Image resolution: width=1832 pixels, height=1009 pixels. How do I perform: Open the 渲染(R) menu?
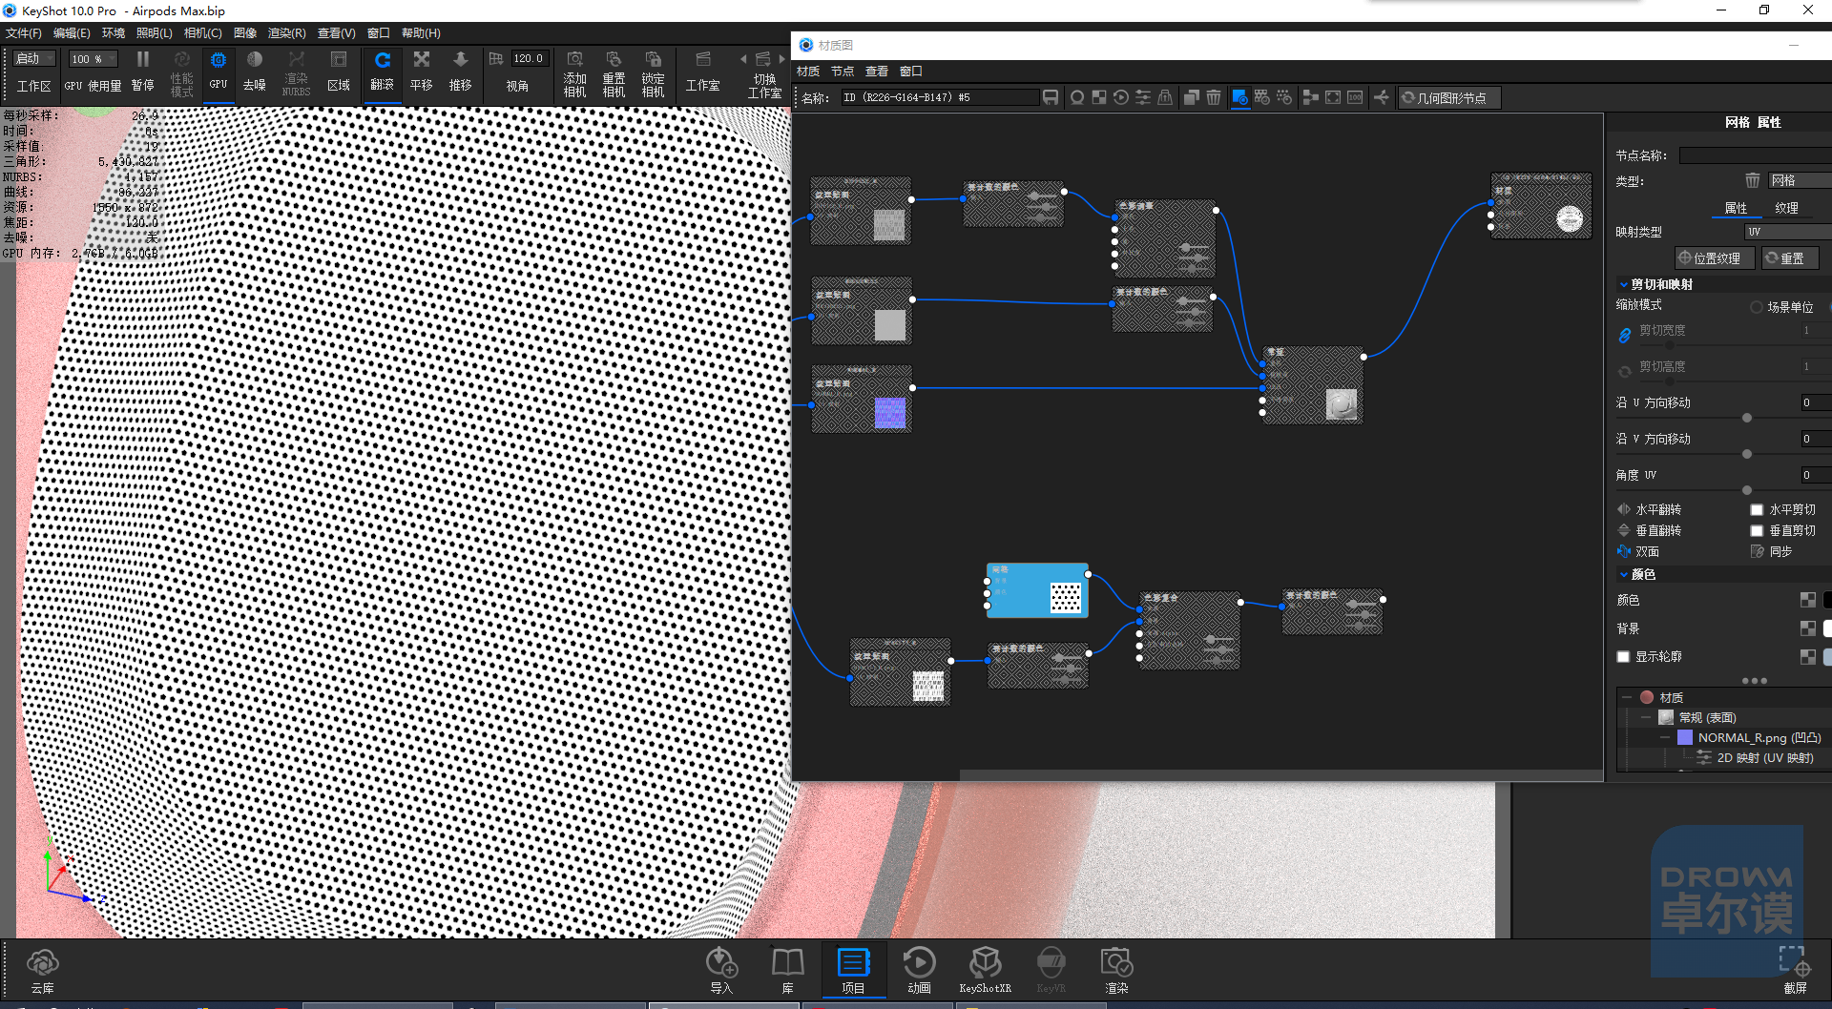[x=286, y=33]
